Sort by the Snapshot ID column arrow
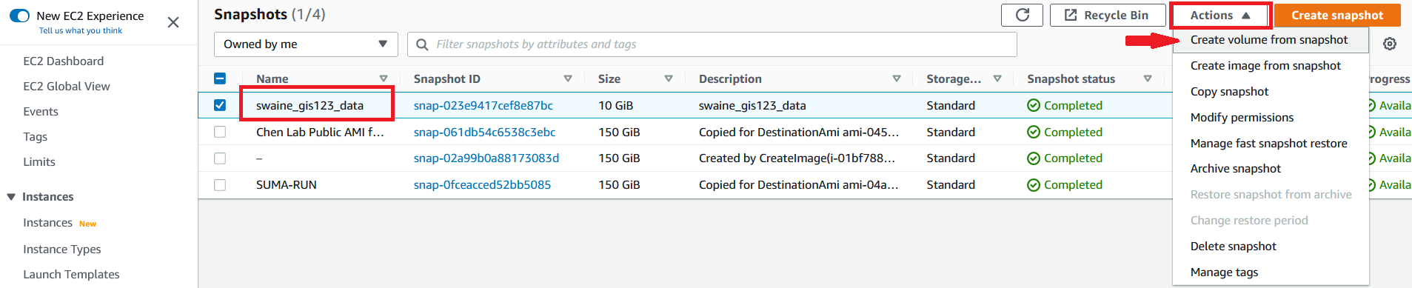This screenshot has height=288, width=1412. coord(568,78)
